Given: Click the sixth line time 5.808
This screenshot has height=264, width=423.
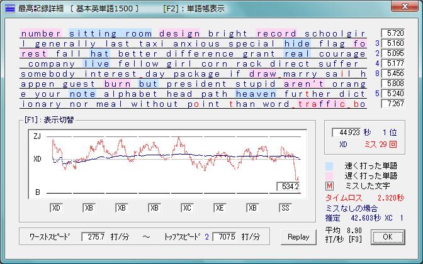Looking at the screenshot, I should 393,84.
